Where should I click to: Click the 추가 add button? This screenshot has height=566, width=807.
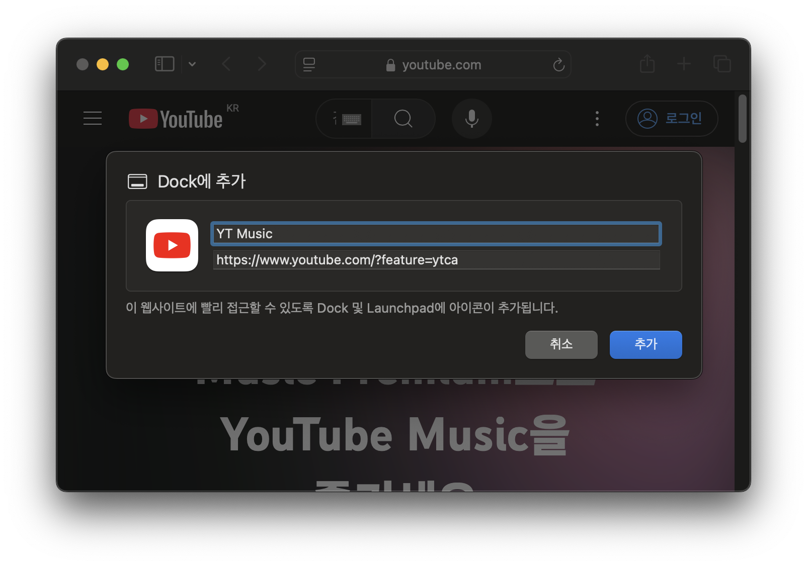(646, 345)
